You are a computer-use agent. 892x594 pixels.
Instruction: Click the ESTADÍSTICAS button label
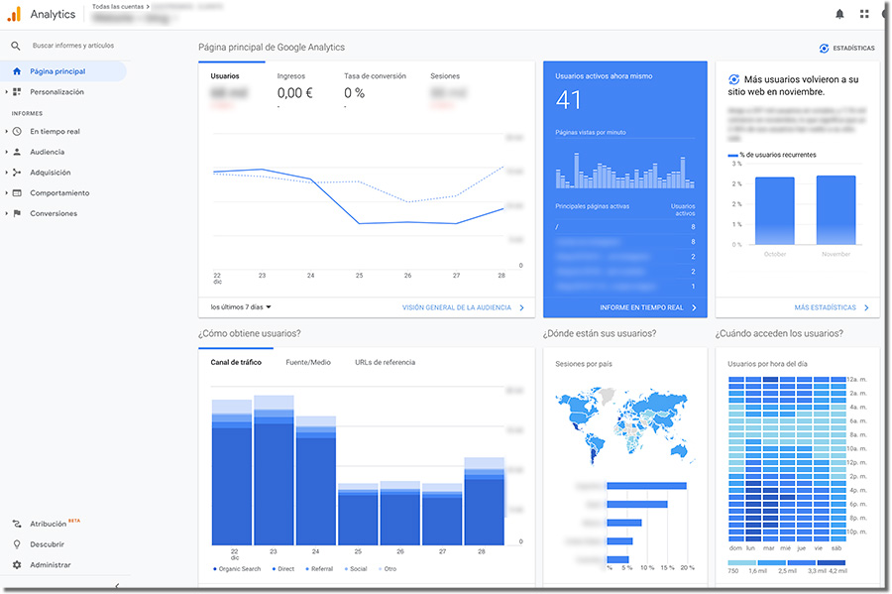click(x=854, y=49)
